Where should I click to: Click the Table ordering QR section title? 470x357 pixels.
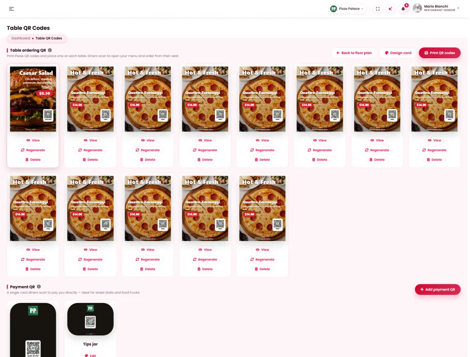pos(28,50)
